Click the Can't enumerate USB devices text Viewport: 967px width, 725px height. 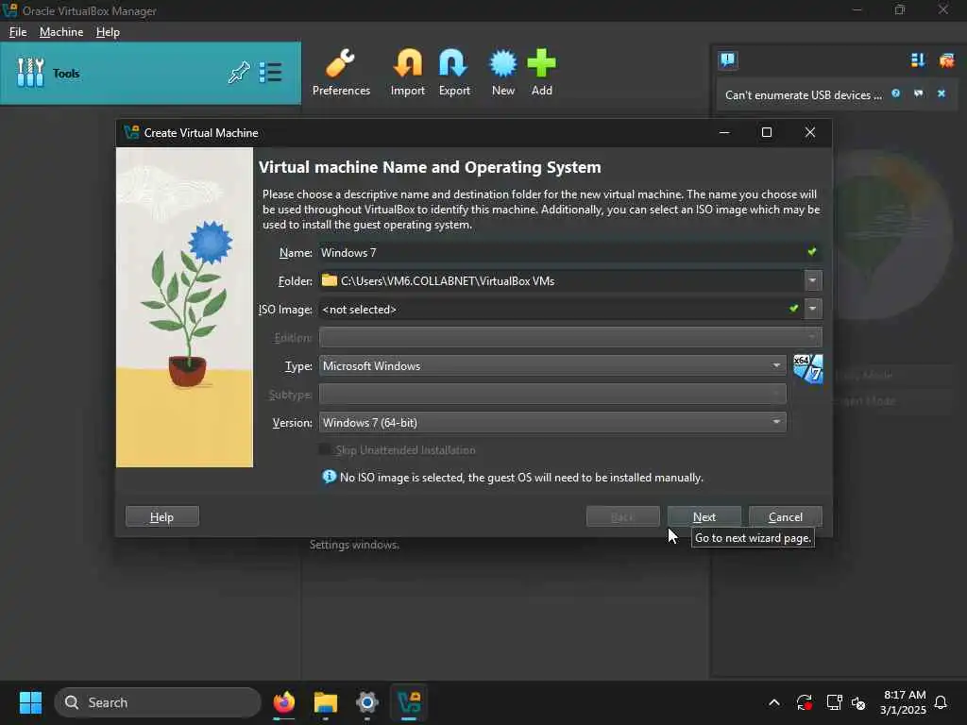point(804,95)
